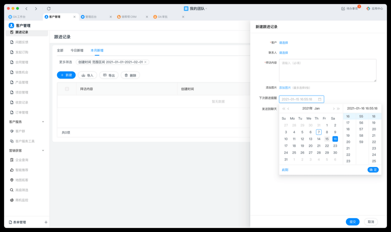Reload the page with refresh icon

click(49, 8)
